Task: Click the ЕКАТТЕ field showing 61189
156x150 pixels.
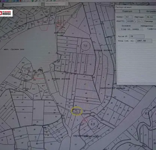Action: 130,21
